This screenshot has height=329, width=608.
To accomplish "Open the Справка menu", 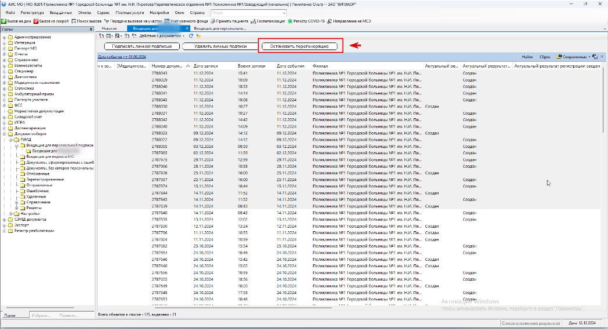I will point(197,13).
